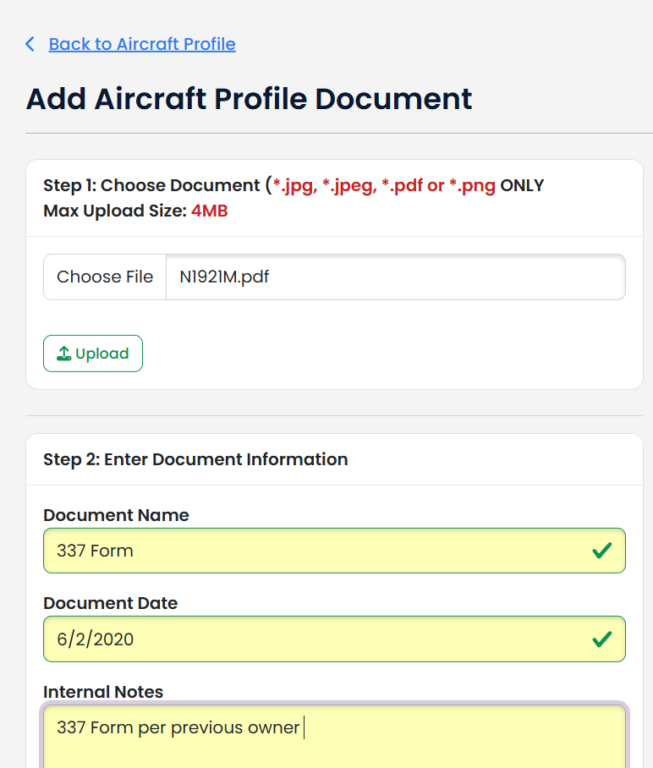The width and height of the screenshot is (653, 768).
Task: Click the green checkmark in Document Name
Action: tap(601, 551)
